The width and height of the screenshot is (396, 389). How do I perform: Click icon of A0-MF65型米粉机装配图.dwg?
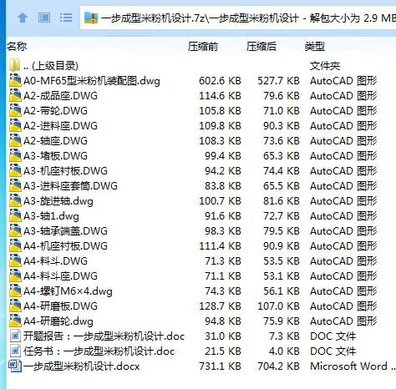point(15,80)
